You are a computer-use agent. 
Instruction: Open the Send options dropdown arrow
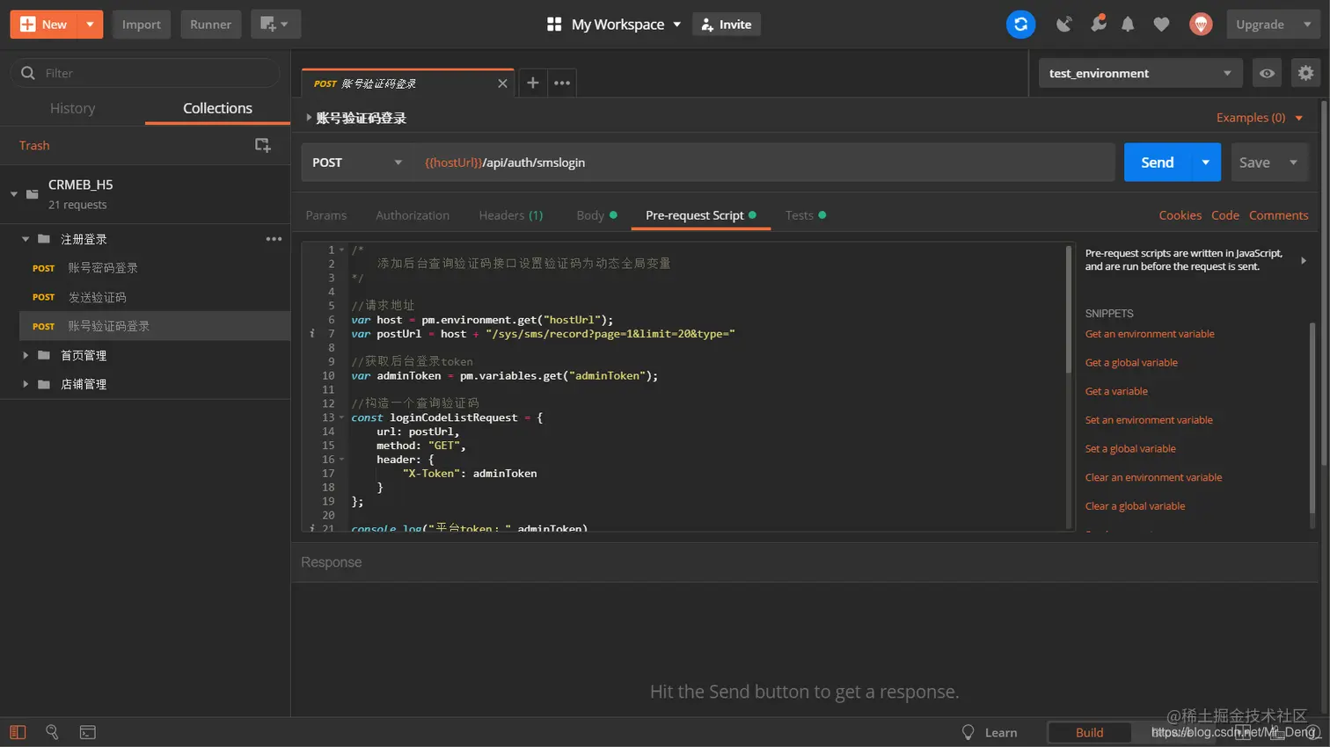pos(1206,163)
